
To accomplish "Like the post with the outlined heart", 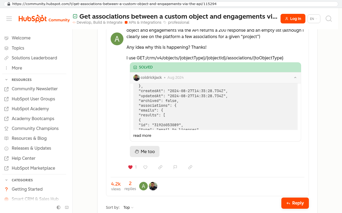I will [145, 167].
